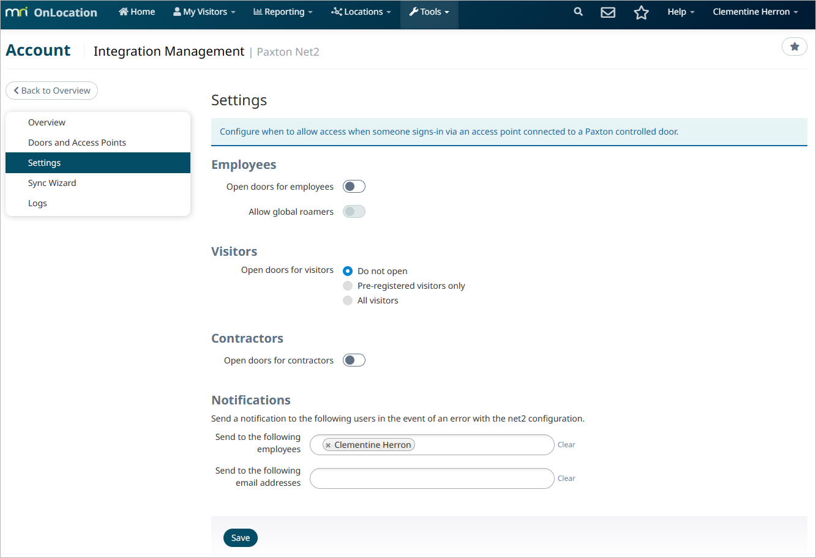816x558 pixels.
Task: Open Logs from sidebar
Action: tap(98, 203)
